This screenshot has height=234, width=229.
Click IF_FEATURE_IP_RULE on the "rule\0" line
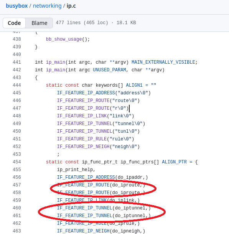point(82,139)
